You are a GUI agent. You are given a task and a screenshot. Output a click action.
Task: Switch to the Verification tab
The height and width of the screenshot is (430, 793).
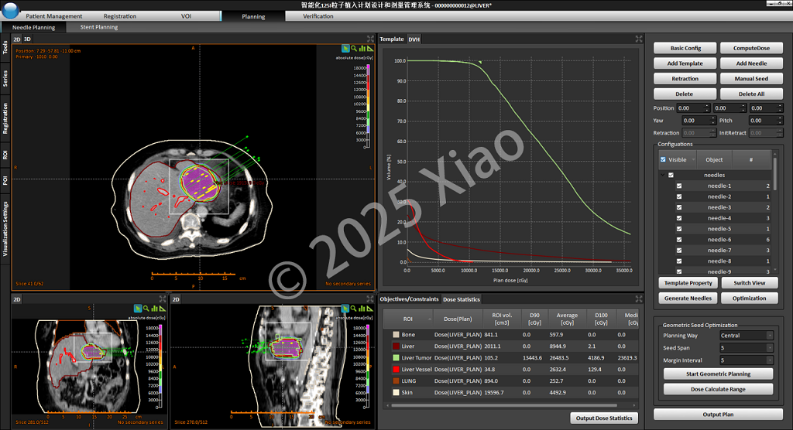click(318, 16)
